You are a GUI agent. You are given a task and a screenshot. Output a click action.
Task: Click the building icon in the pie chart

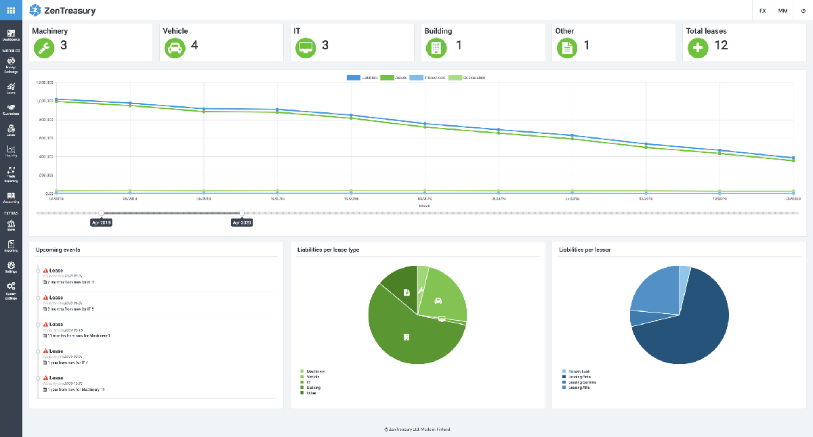click(x=406, y=337)
